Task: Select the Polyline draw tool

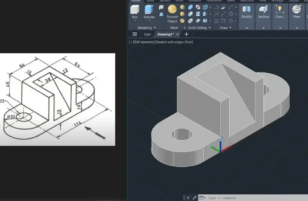Action: [216, 7]
